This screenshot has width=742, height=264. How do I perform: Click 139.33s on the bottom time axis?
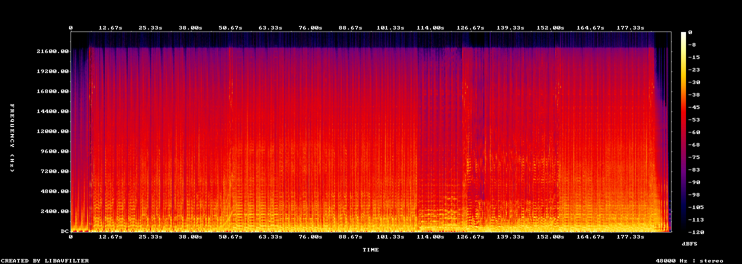point(510,236)
